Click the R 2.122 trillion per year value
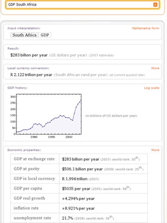167x223 pixels. [x=31, y=75]
